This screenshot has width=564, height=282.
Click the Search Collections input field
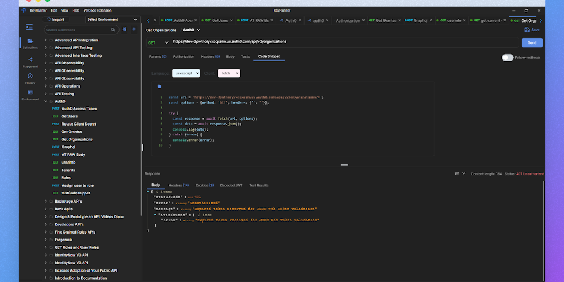pyautogui.click(x=80, y=30)
